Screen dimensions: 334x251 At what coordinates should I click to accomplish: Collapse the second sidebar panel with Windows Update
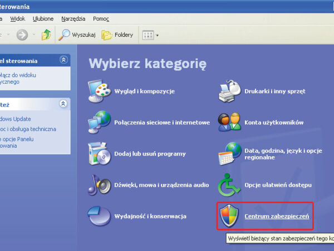[x=64, y=104]
